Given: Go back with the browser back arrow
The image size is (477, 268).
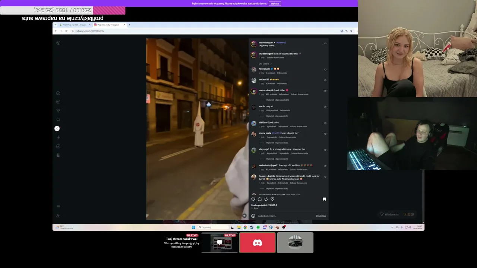Looking at the screenshot, I should click(56, 31).
